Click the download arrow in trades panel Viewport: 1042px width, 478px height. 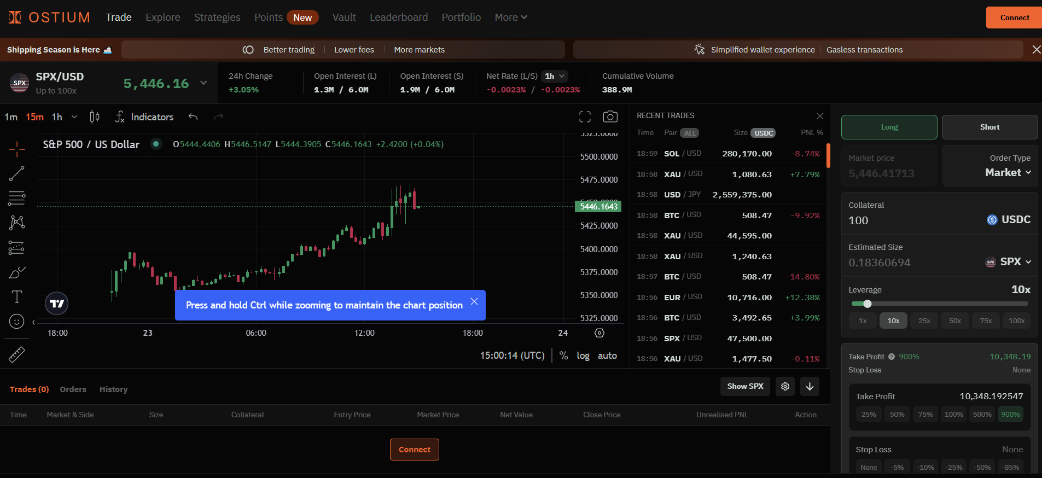point(810,387)
